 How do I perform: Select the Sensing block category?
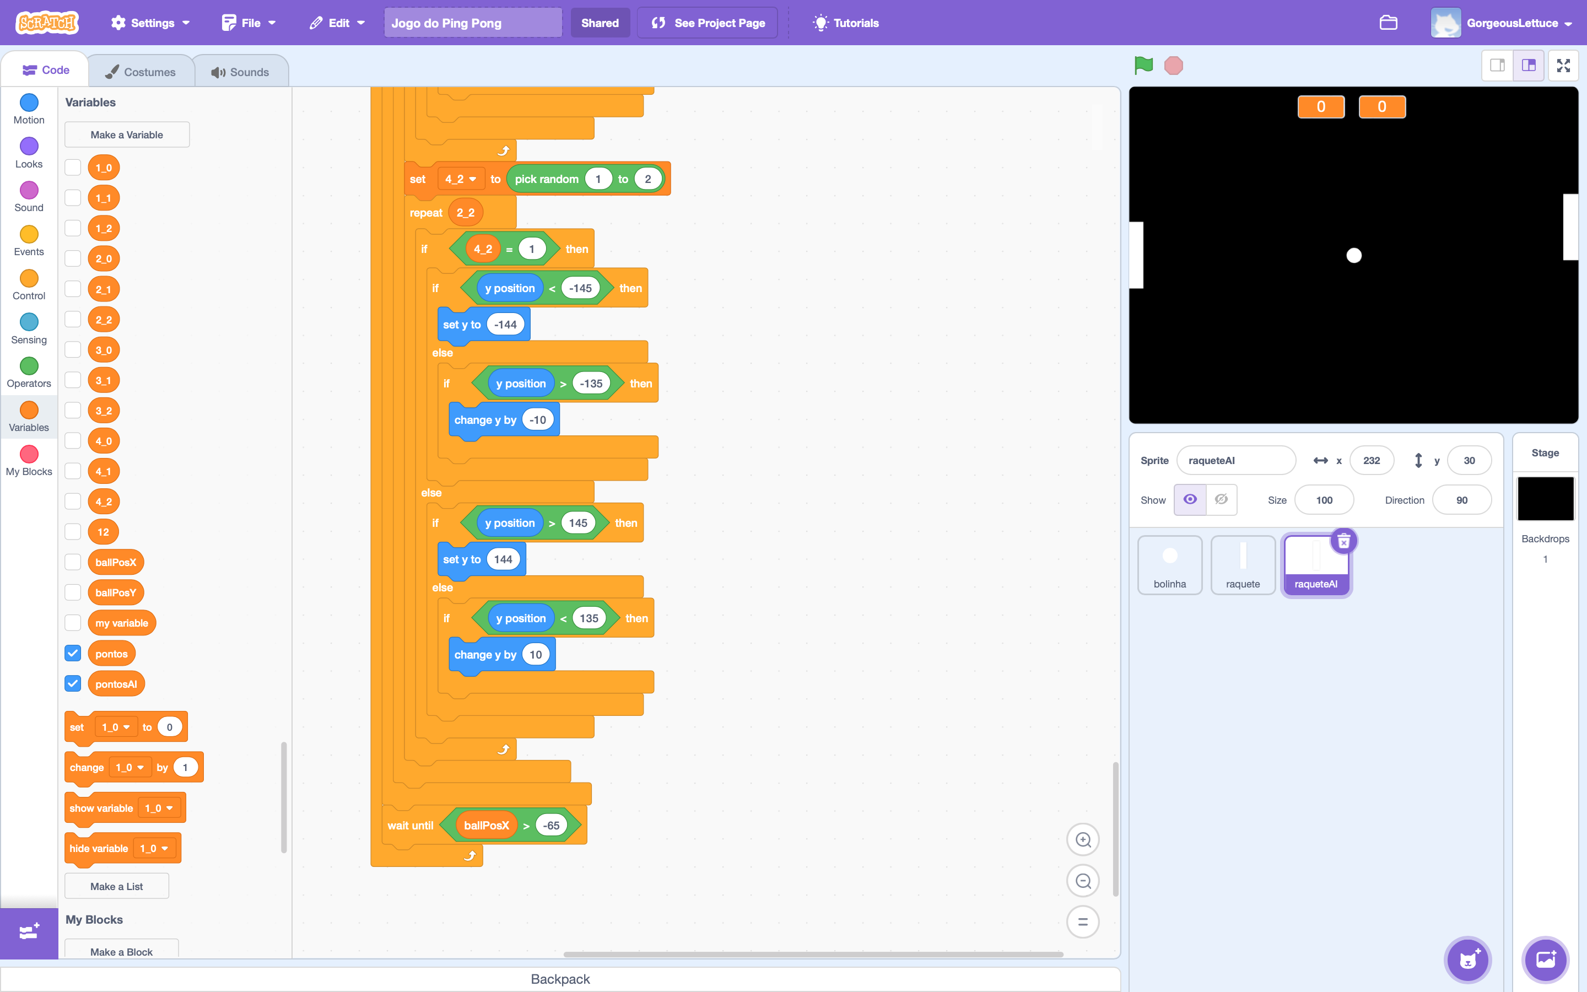tap(28, 327)
